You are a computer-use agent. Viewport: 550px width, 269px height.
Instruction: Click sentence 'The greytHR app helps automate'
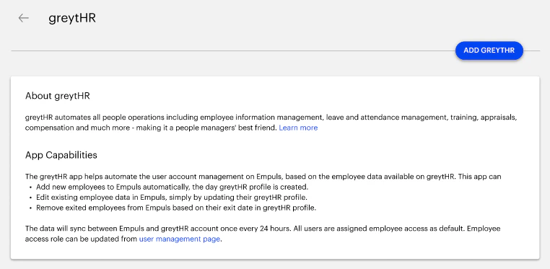(263, 177)
